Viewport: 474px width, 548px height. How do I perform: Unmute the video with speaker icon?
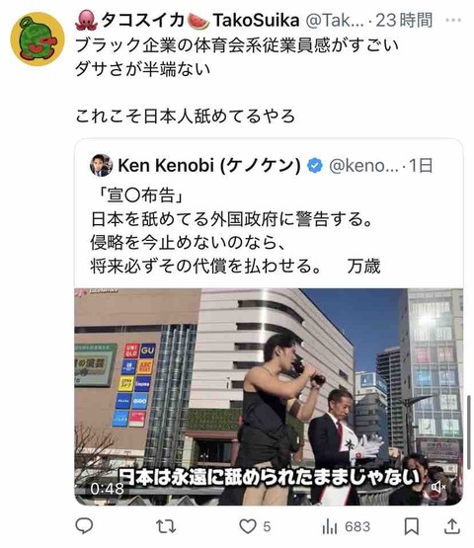[x=438, y=487]
